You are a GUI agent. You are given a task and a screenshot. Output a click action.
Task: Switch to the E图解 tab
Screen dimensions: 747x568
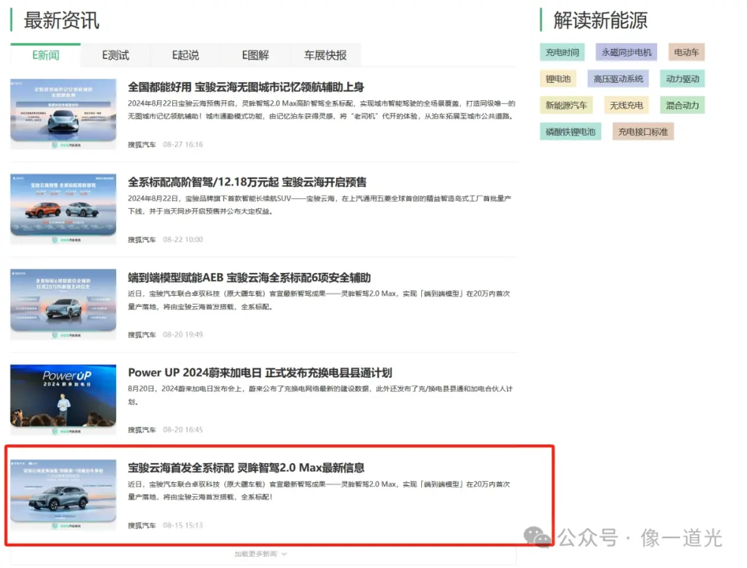[x=255, y=55]
